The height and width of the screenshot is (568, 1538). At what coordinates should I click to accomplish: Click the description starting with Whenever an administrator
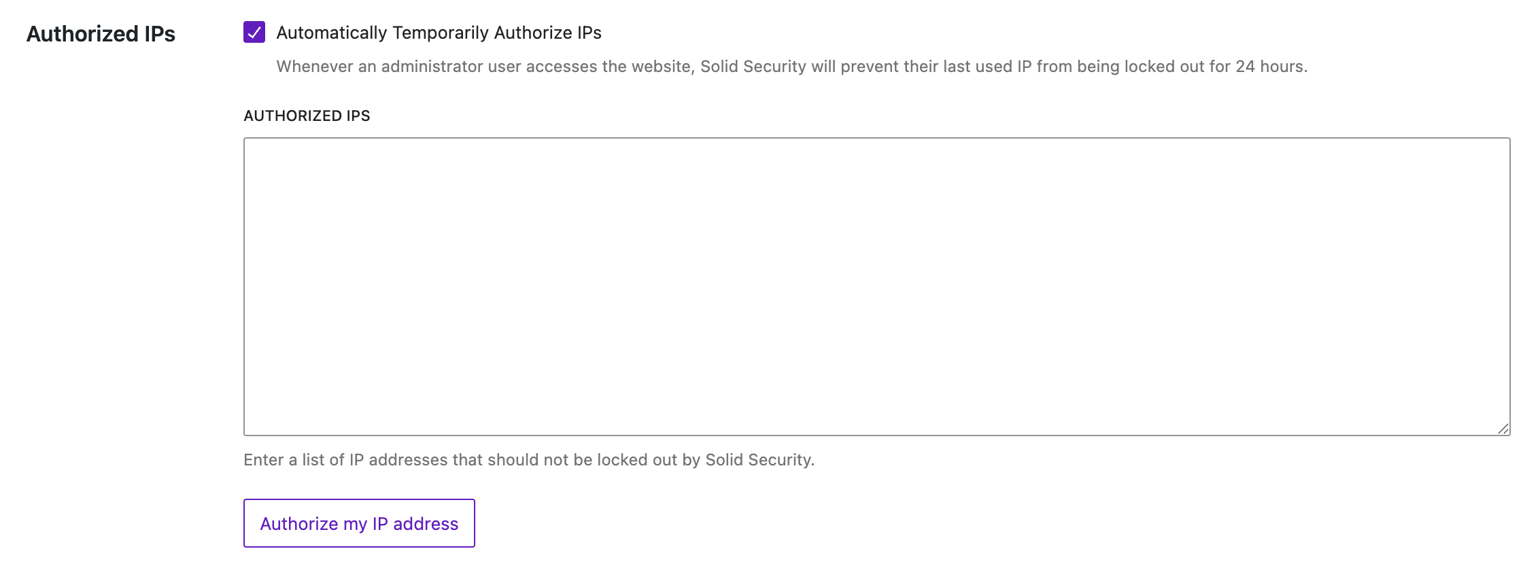click(791, 67)
